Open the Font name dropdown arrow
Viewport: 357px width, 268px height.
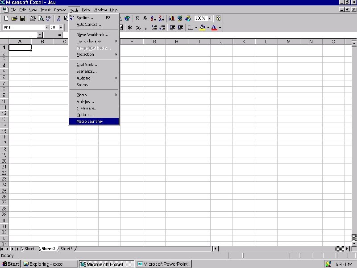(x=47, y=27)
